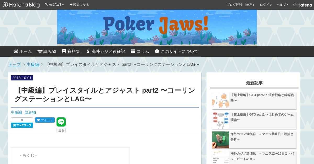Click the Hatena Blog logo

(21, 5)
